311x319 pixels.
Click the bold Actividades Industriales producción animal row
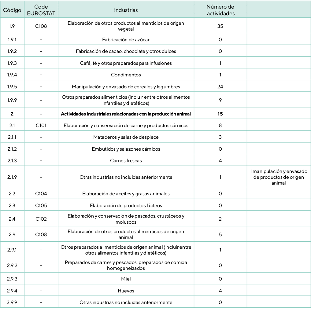click(x=126, y=114)
